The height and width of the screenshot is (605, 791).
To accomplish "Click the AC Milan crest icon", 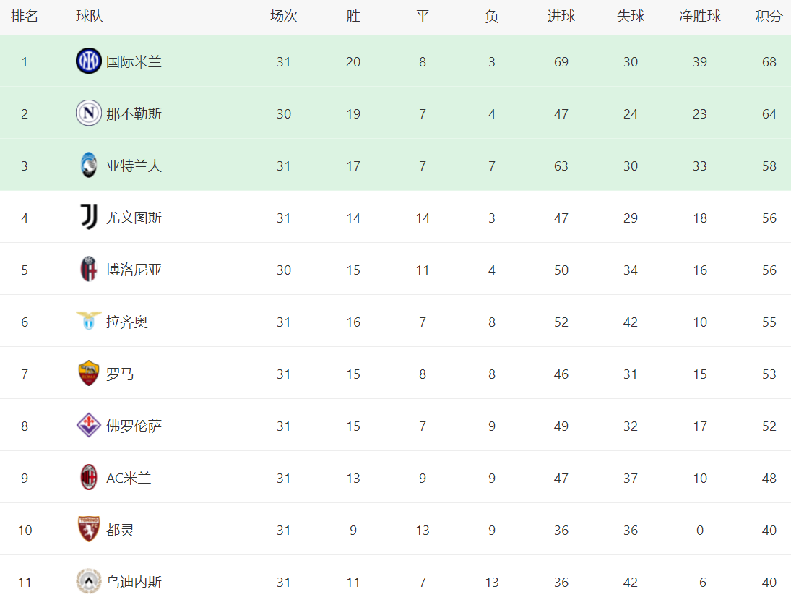I will click(89, 477).
